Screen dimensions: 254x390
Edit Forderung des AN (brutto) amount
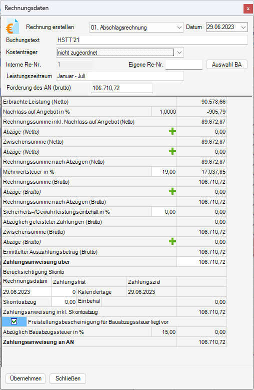(x=122, y=88)
